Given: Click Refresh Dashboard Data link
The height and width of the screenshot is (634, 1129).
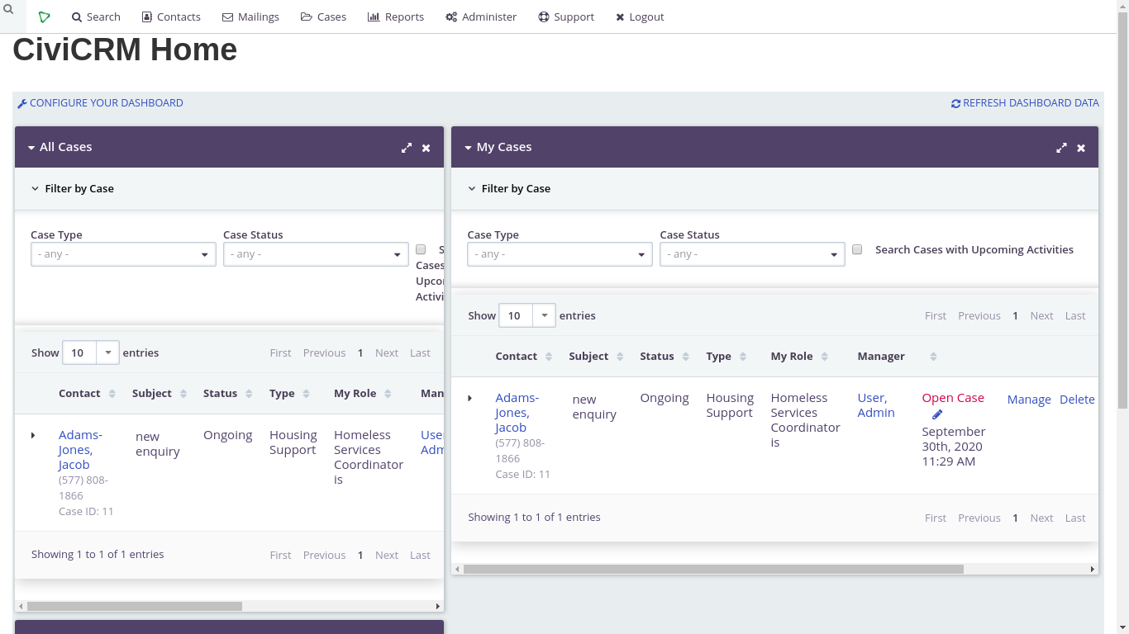Looking at the screenshot, I should (x=1025, y=103).
